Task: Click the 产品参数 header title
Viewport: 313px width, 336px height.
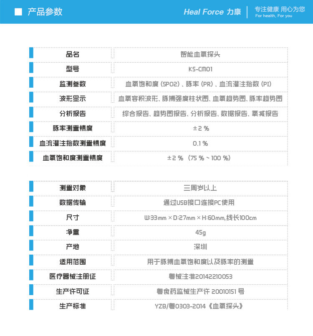Action: pos(45,12)
